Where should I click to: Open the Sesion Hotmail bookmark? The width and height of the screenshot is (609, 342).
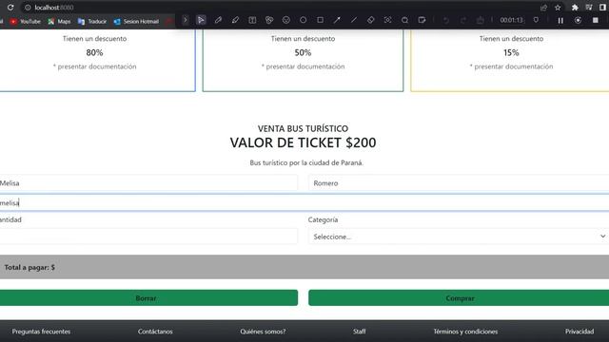136,21
